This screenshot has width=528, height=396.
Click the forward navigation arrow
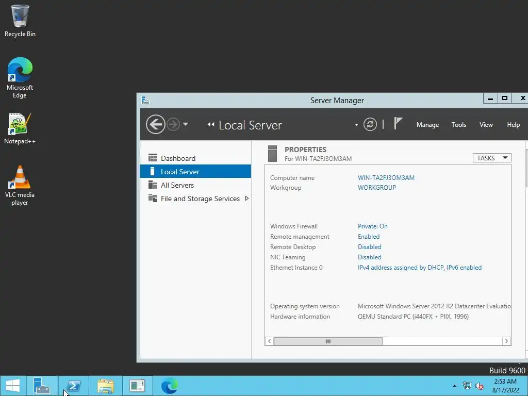pos(173,125)
